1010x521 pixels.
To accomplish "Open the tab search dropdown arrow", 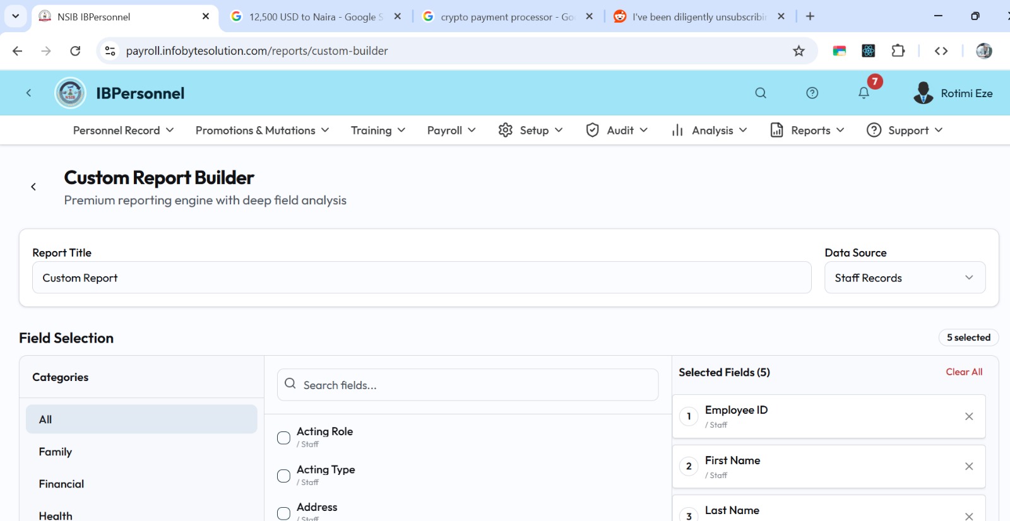I will pos(16,16).
